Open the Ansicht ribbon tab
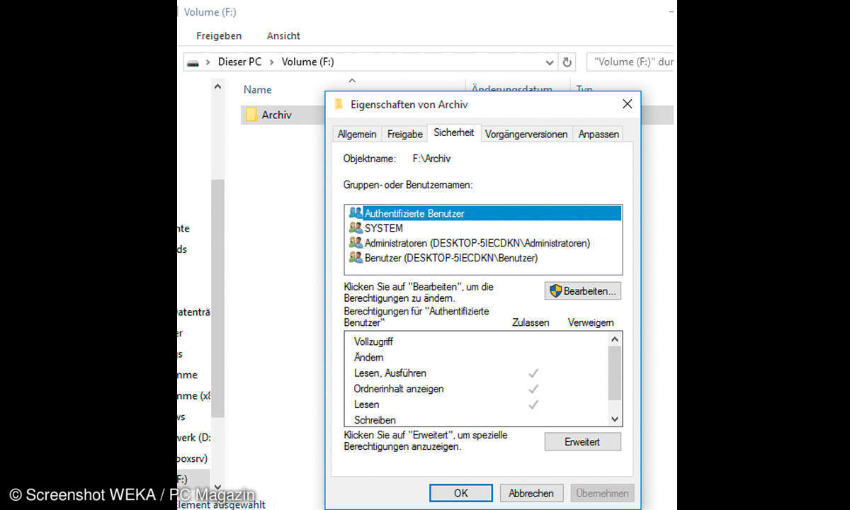This screenshot has height=510, width=850. (283, 36)
